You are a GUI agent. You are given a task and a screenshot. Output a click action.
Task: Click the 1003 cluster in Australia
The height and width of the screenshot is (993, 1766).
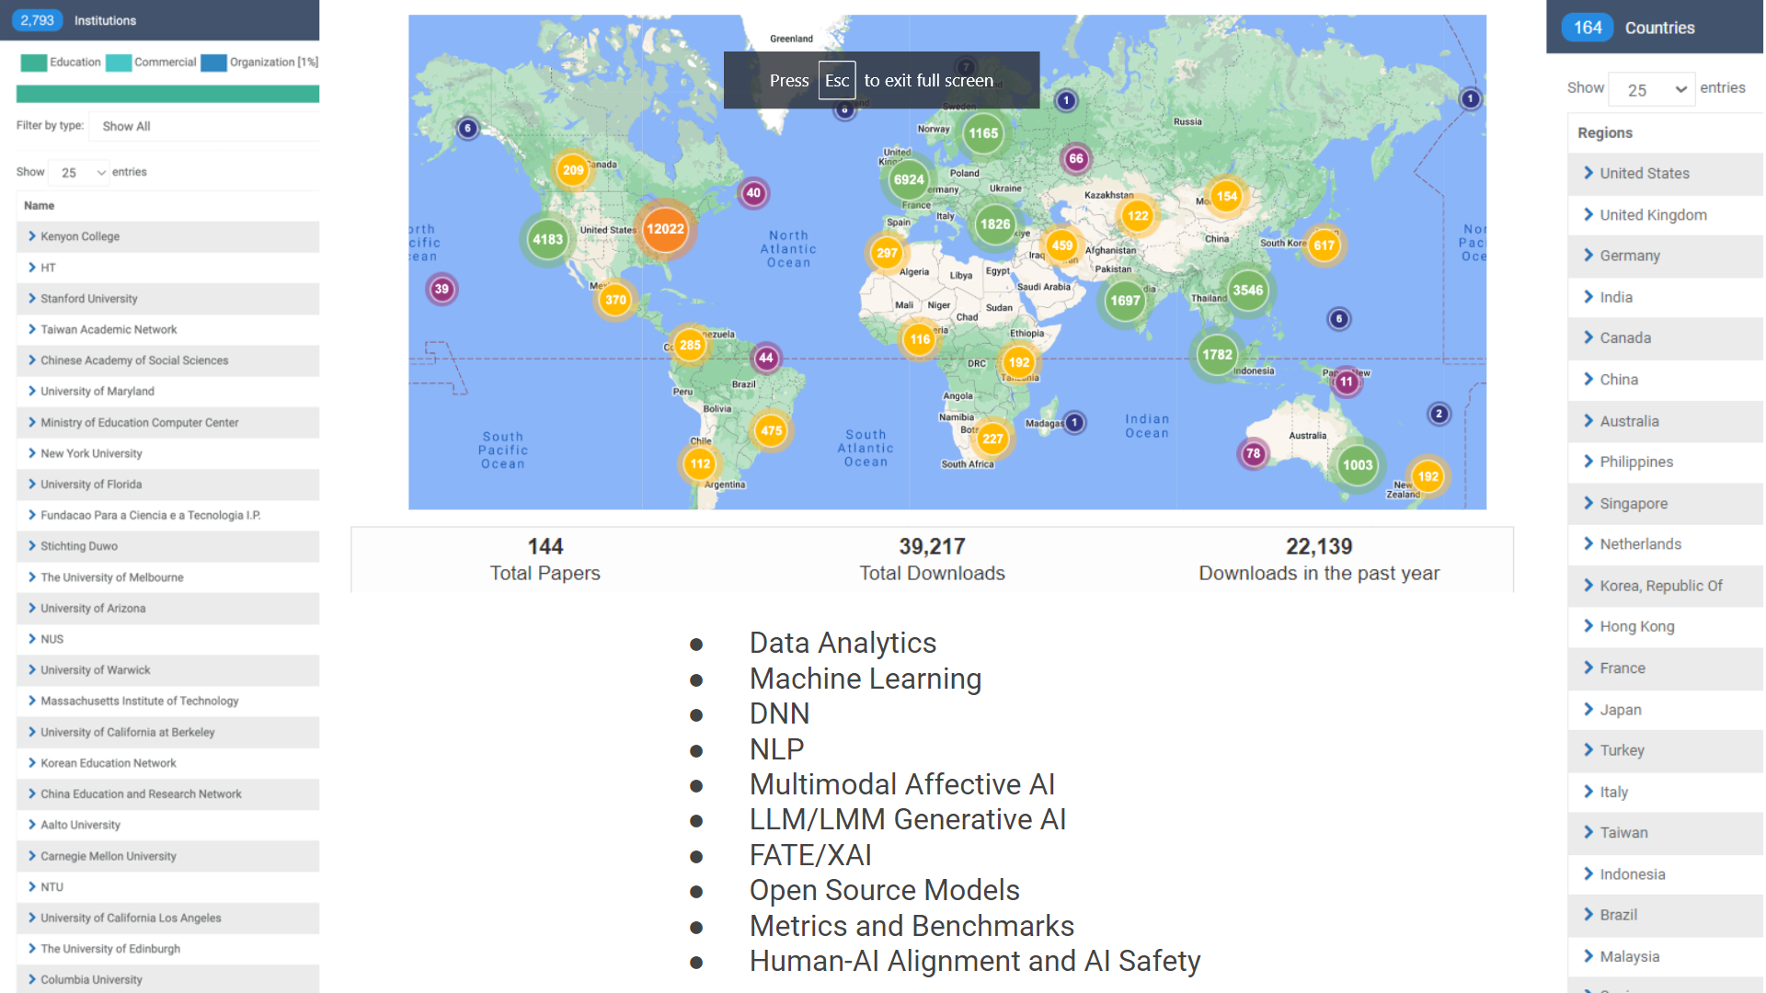[x=1357, y=465]
